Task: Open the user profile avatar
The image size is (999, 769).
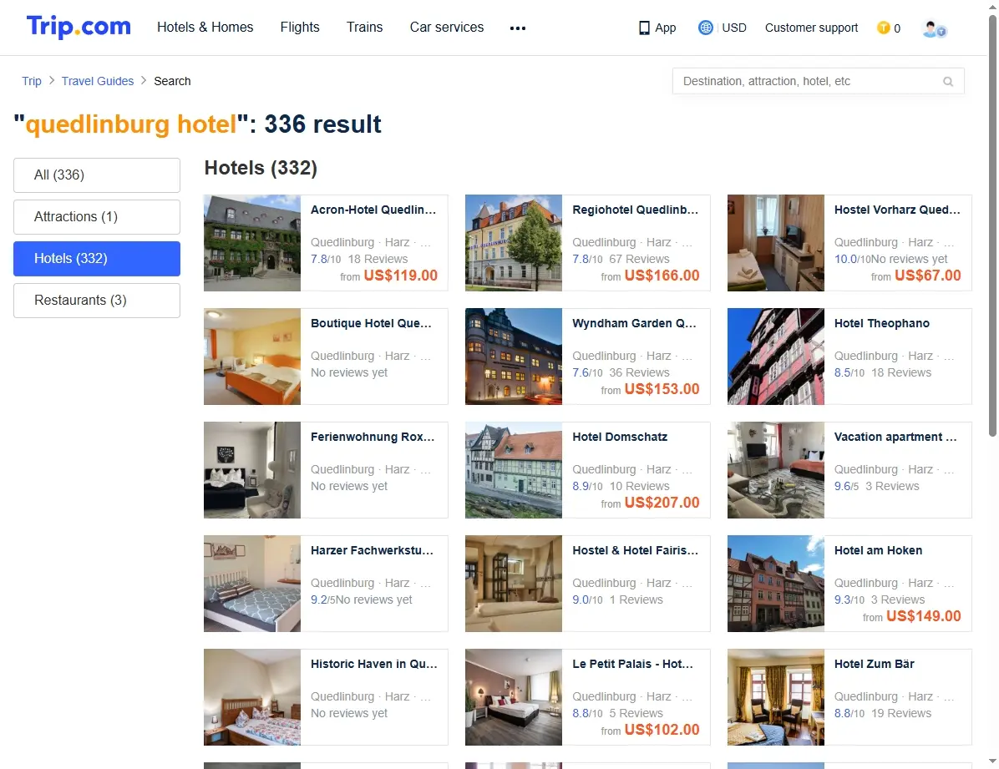Action: pos(934,28)
